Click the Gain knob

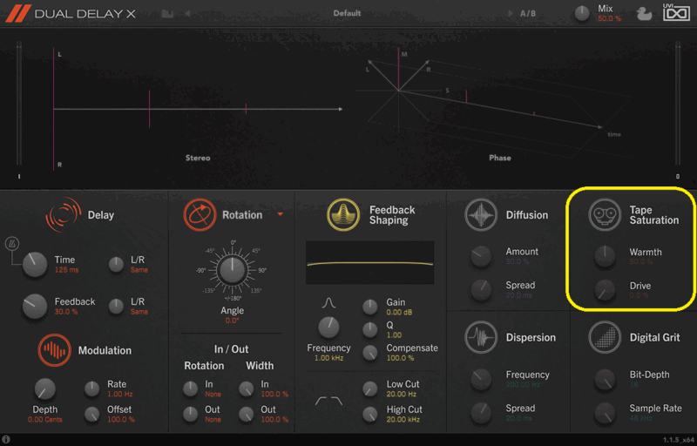click(369, 307)
